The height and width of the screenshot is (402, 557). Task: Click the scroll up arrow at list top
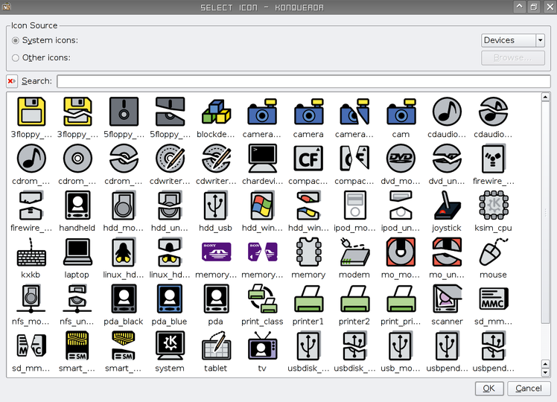click(x=546, y=97)
